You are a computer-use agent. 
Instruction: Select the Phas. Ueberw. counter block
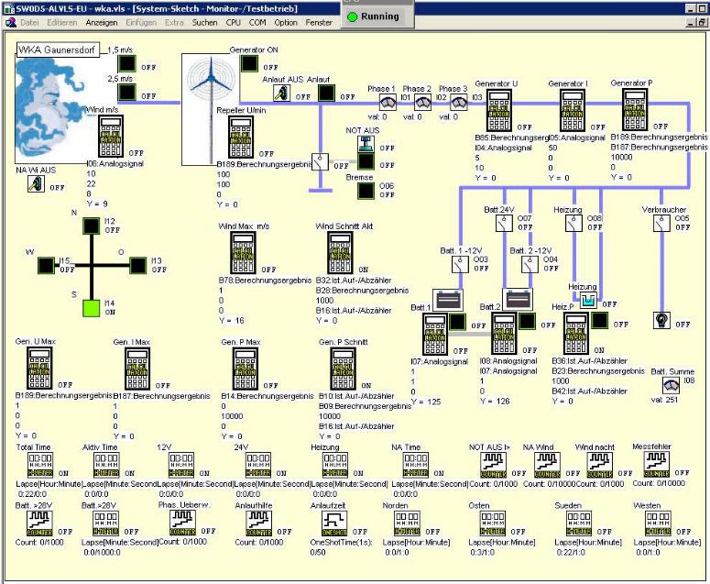click(x=182, y=523)
